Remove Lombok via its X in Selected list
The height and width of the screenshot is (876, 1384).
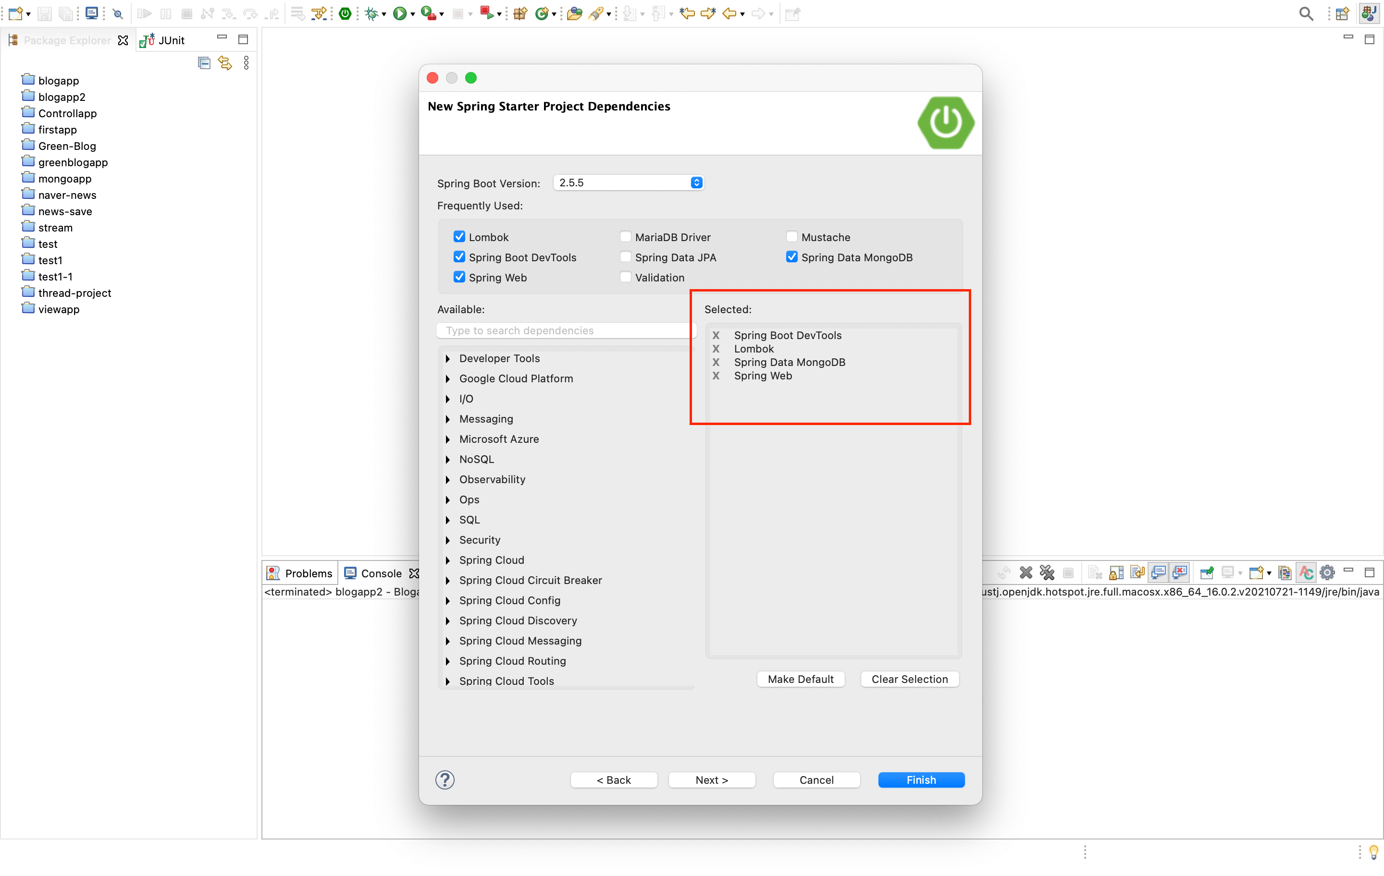(x=716, y=349)
